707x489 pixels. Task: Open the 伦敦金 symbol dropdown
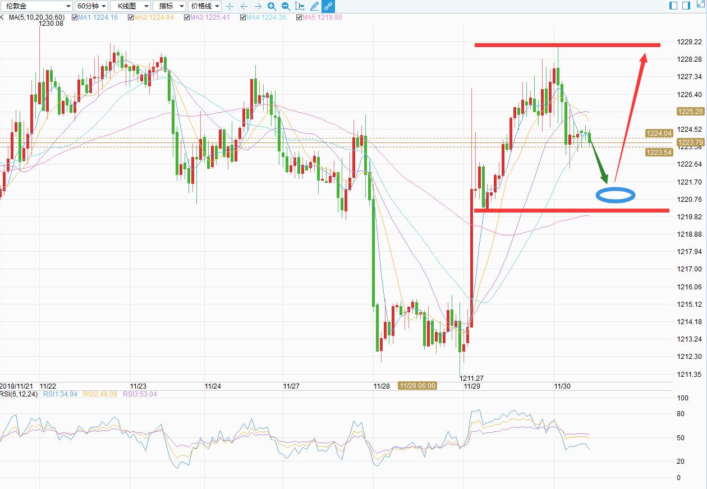36,6
